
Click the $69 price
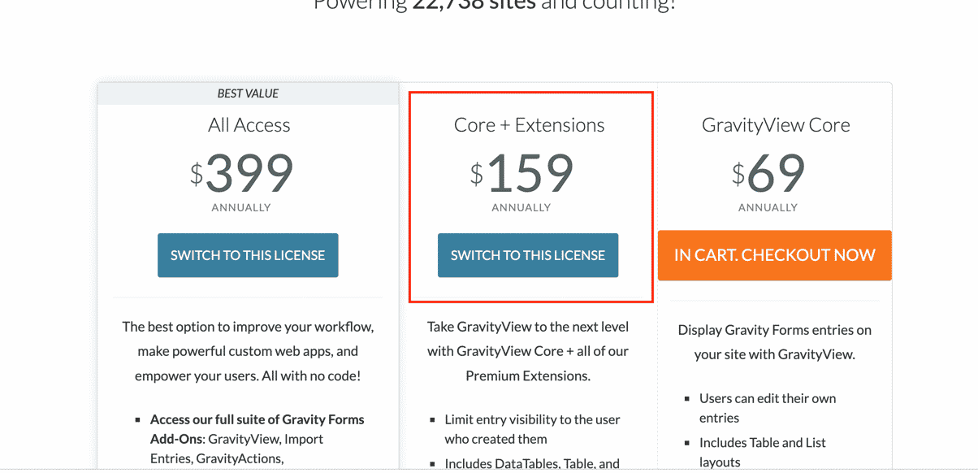768,172
